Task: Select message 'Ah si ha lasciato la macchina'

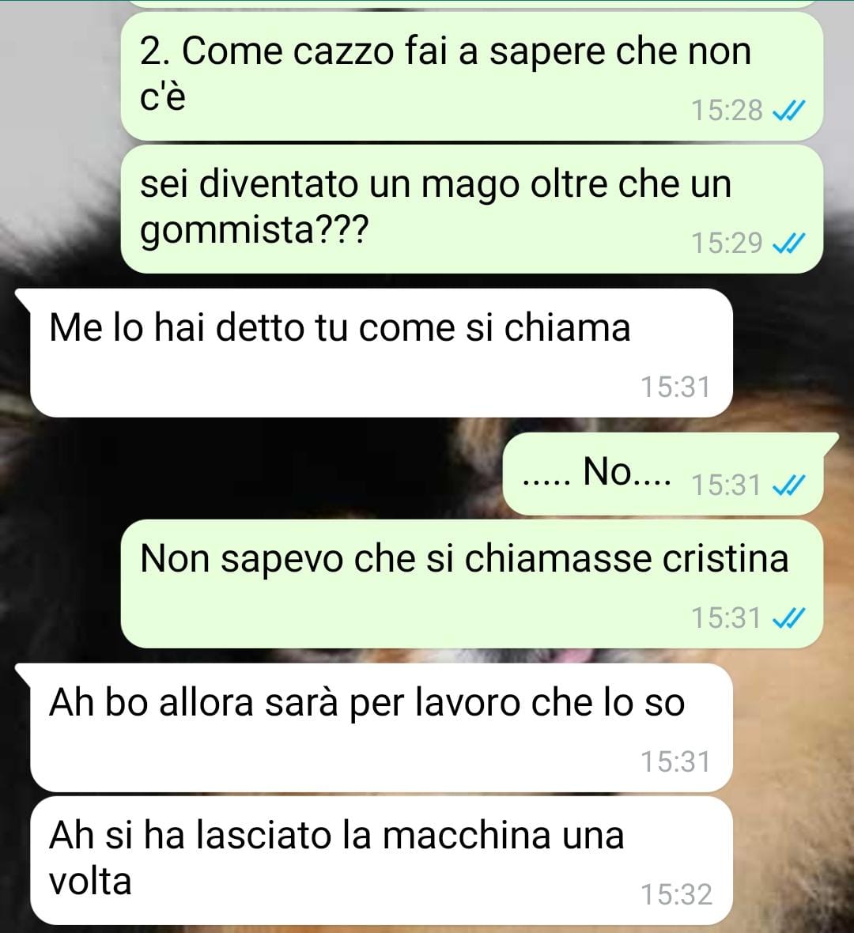Action: tap(381, 860)
